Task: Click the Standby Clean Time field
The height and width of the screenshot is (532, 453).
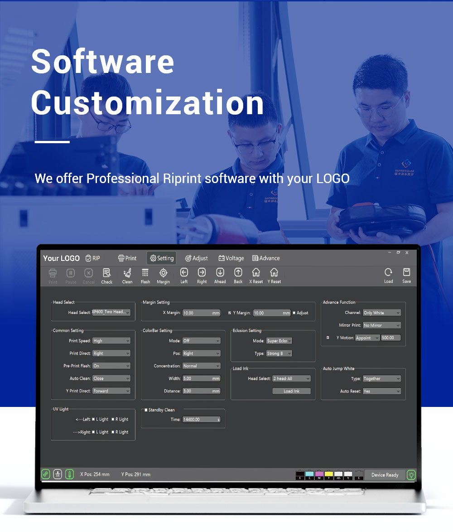Action: point(202,419)
